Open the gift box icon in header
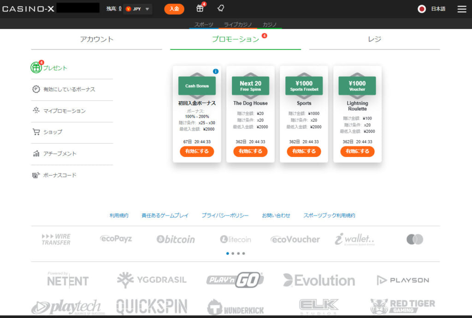 (200, 8)
